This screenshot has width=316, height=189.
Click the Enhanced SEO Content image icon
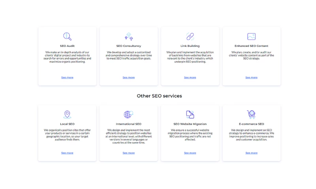[x=251, y=37]
